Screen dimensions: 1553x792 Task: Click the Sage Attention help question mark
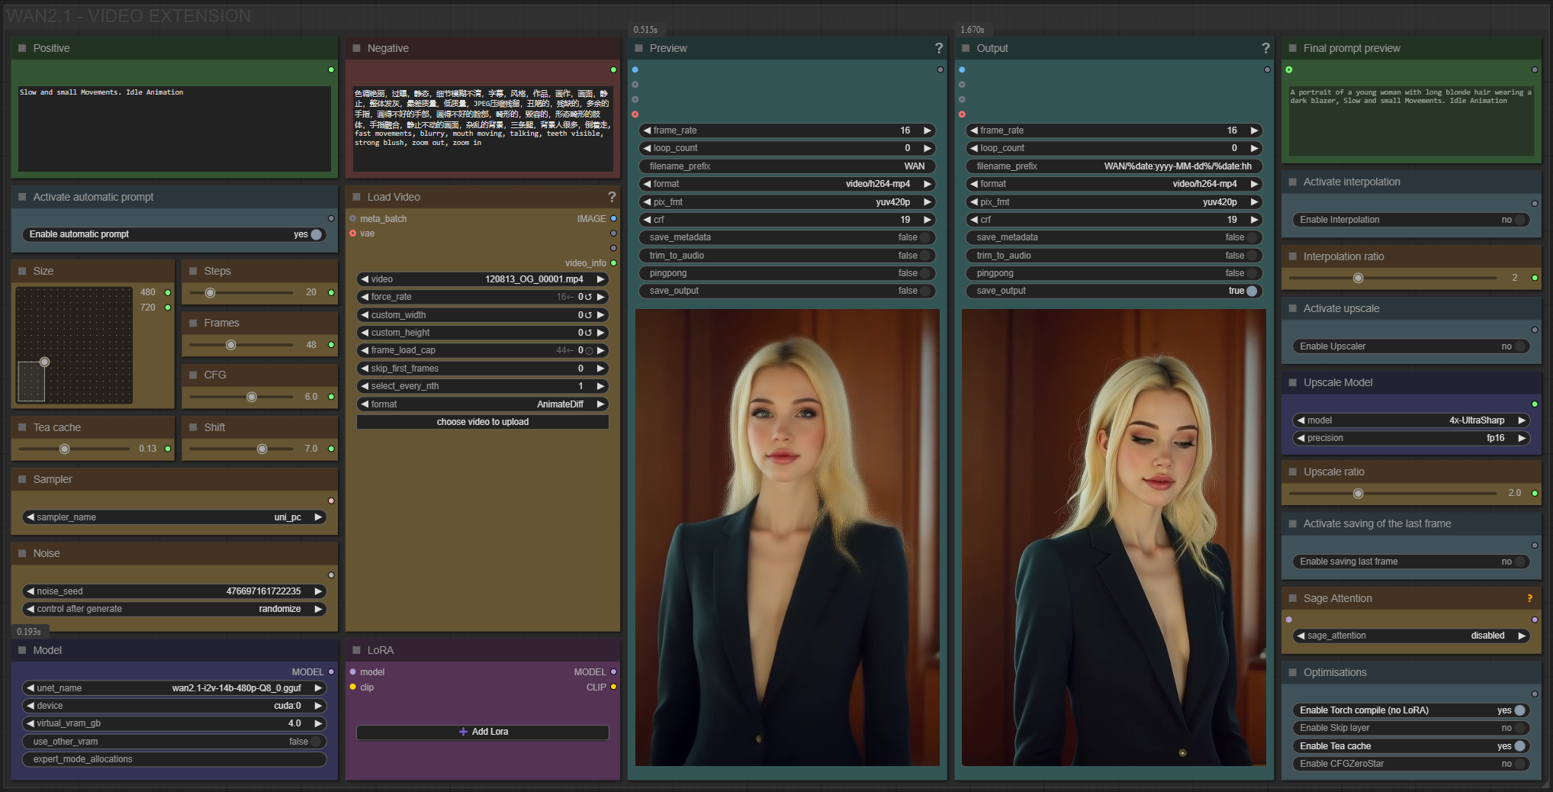[x=1529, y=598]
